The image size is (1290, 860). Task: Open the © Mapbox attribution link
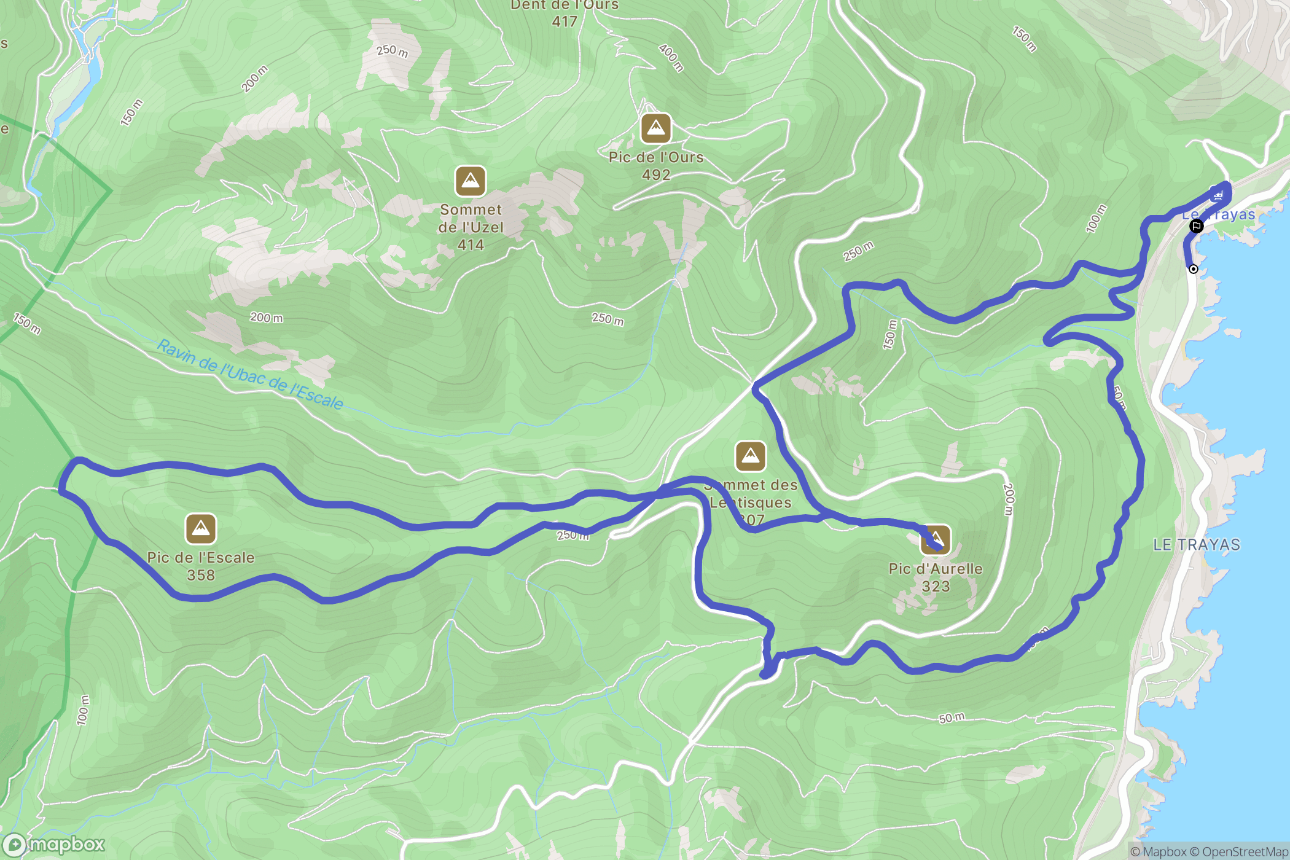pos(1158,851)
